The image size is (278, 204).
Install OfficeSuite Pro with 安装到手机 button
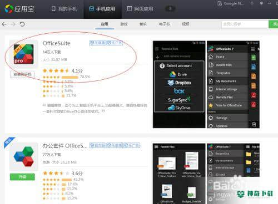(22, 74)
